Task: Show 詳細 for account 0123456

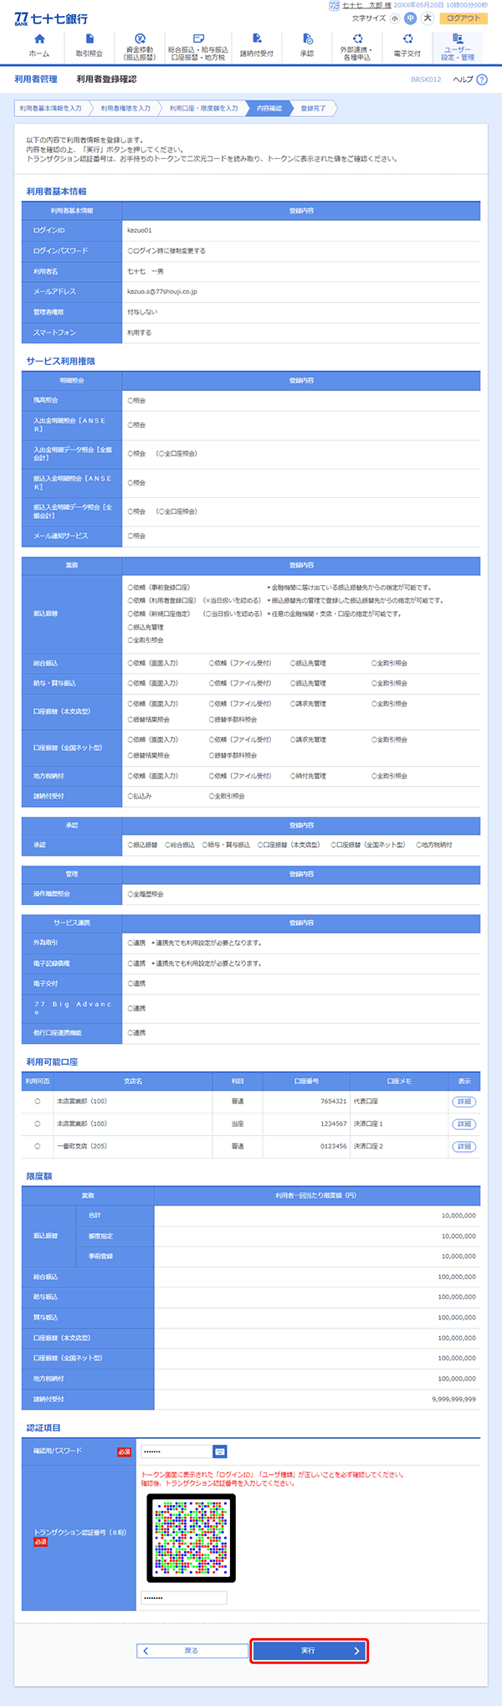Action: [464, 1147]
